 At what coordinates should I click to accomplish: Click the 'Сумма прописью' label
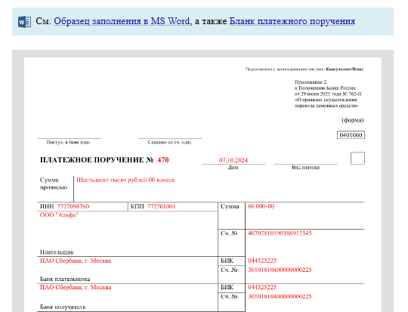pyautogui.click(x=54, y=184)
